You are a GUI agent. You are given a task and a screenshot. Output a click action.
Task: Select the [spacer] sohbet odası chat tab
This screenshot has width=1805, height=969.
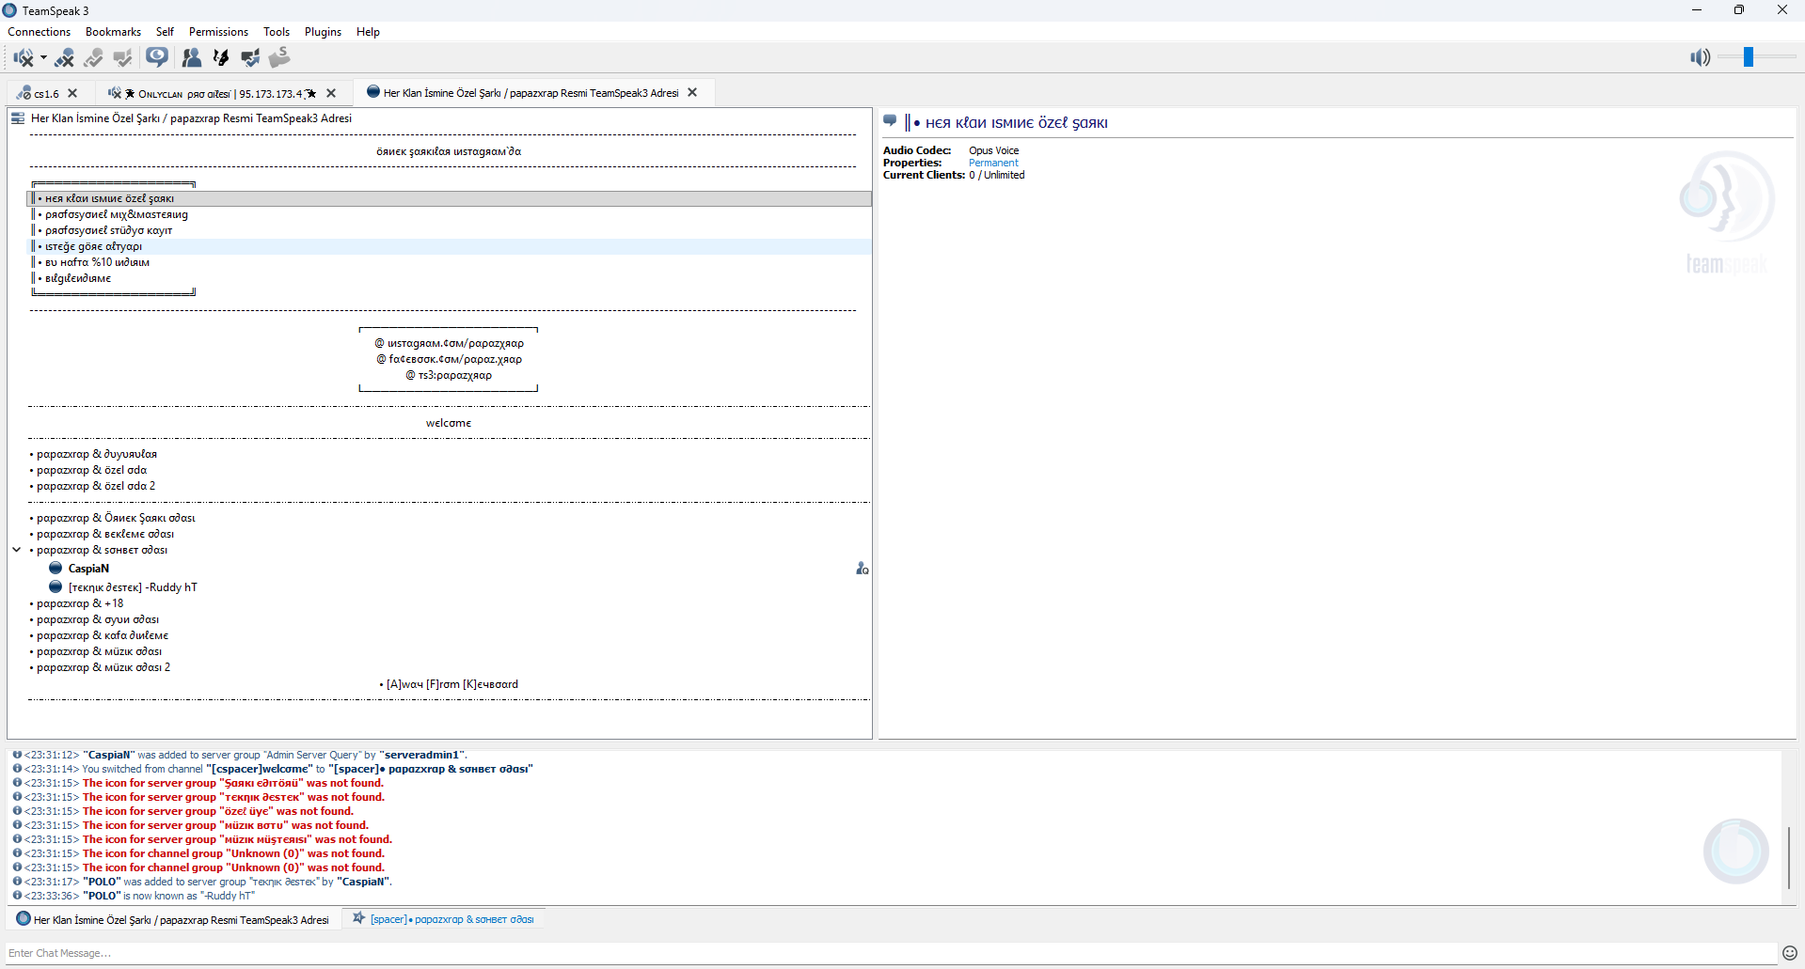[443, 919]
